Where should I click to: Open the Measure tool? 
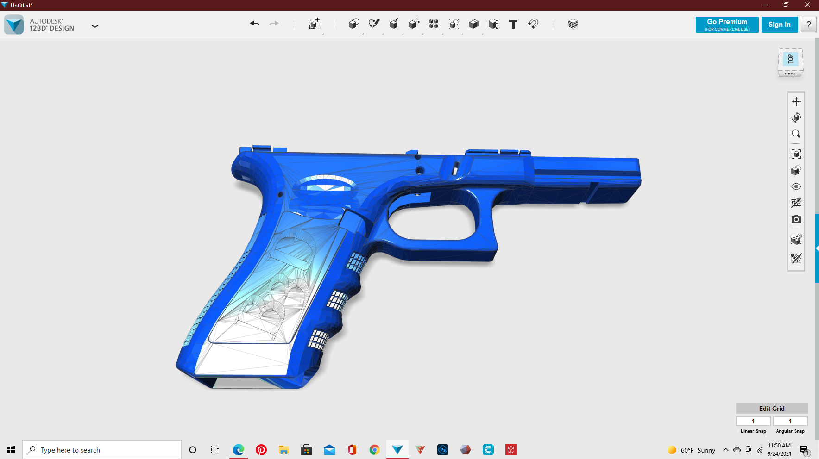[x=493, y=24]
